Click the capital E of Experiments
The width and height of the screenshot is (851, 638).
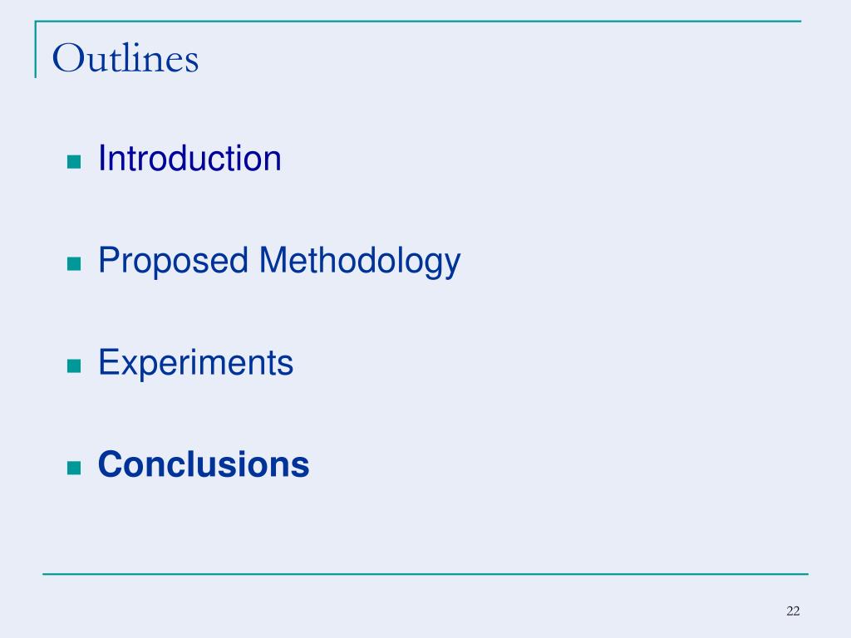pos(108,362)
